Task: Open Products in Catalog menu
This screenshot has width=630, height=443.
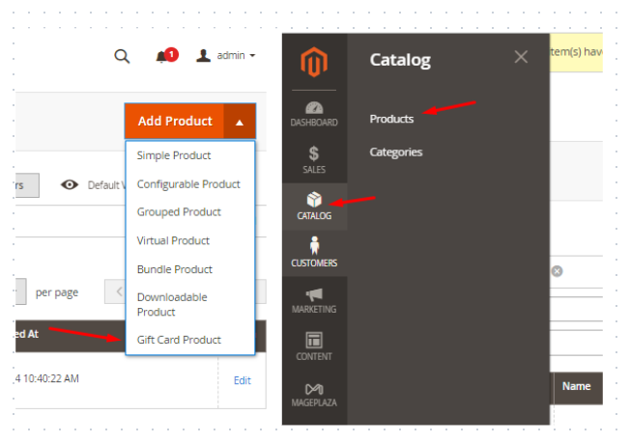Action: click(391, 119)
